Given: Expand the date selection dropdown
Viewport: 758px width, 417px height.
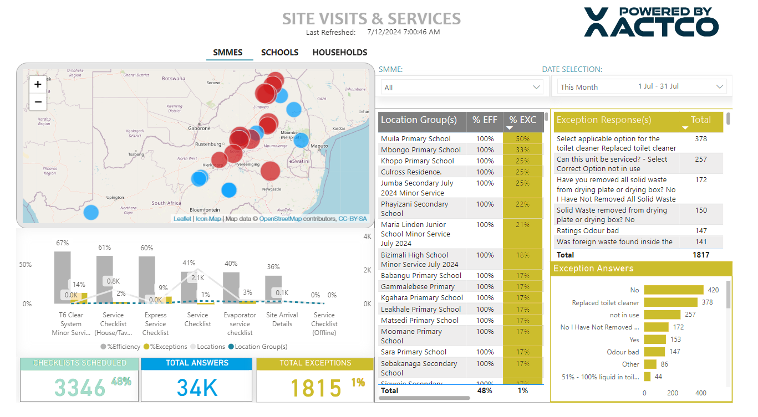Looking at the screenshot, I should (720, 87).
